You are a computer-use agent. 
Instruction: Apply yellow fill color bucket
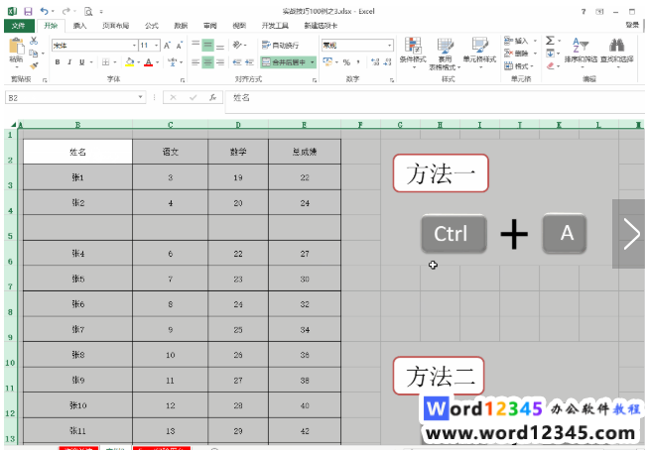[x=130, y=62]
